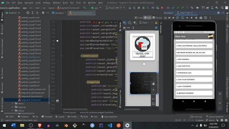Screen dimensions: 229x129
Task: Open the Refactor menu
Action: [57, 3]
